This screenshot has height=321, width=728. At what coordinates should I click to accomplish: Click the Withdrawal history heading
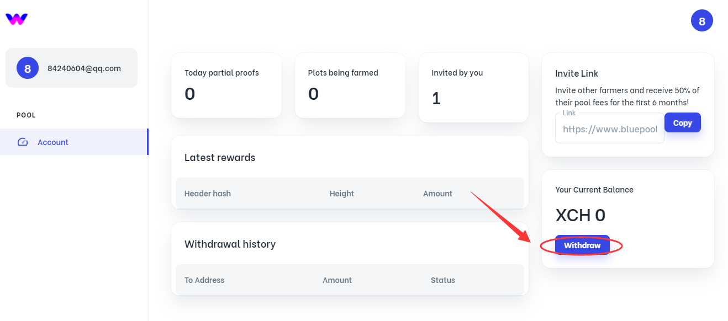coord(230,244)
